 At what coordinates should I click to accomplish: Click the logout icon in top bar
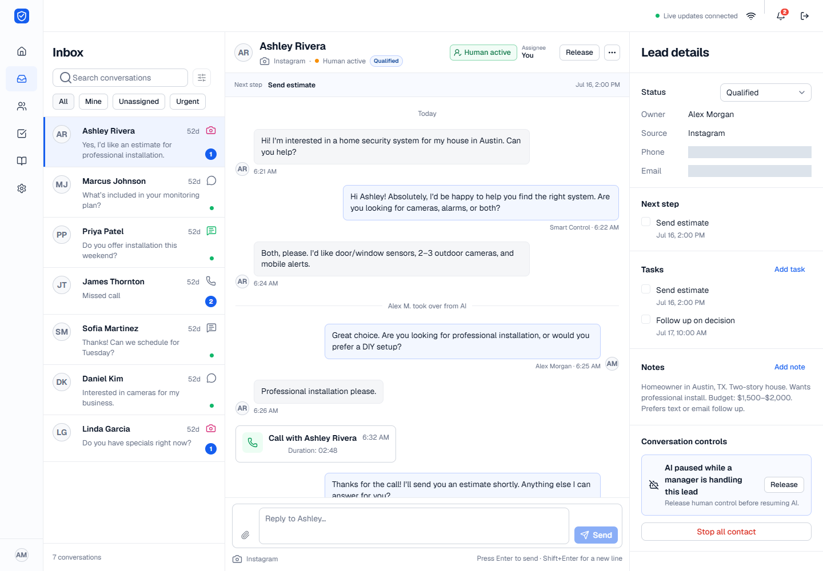point(805,16)
